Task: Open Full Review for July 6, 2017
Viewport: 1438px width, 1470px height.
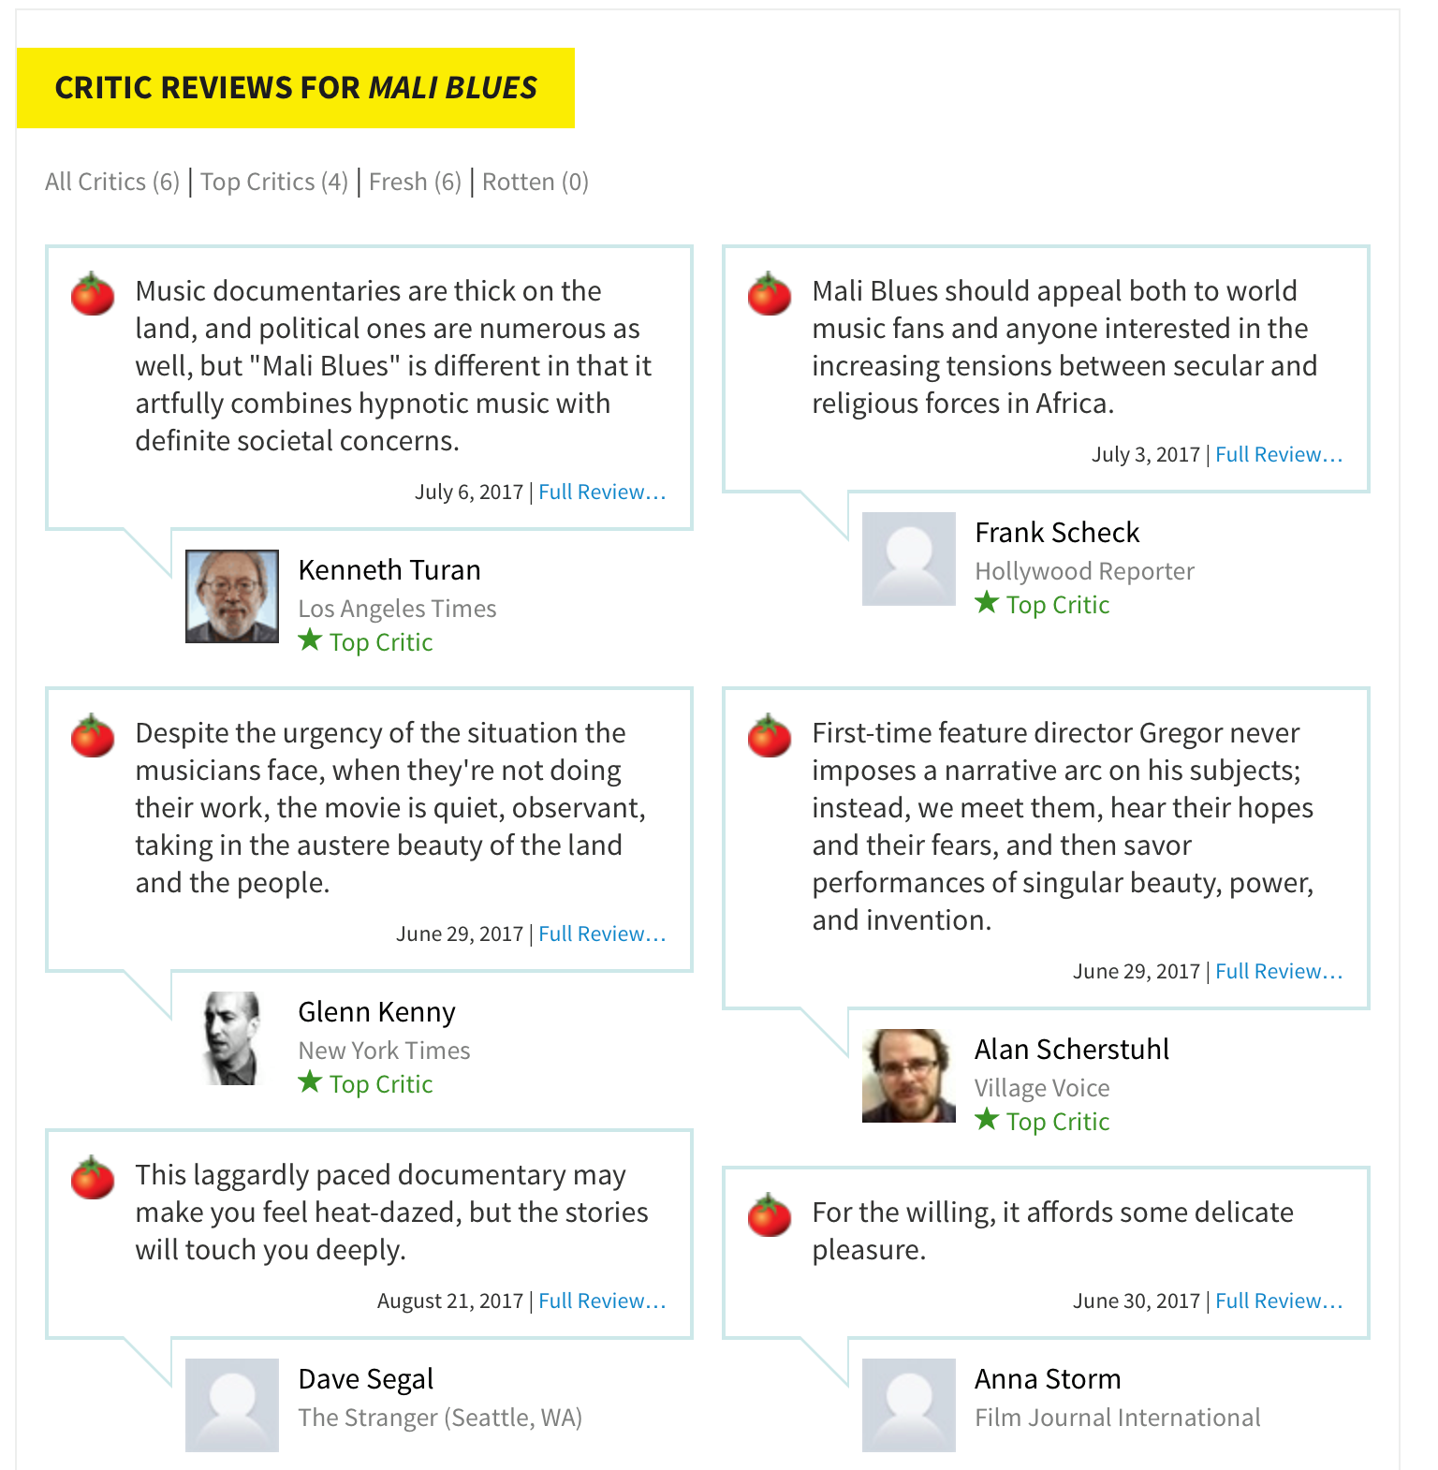Action: (x=602, y=492)
